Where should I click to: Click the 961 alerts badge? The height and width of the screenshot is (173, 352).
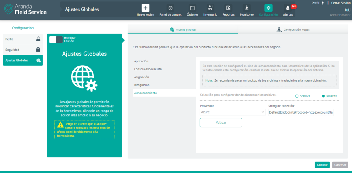click(294, 7)
